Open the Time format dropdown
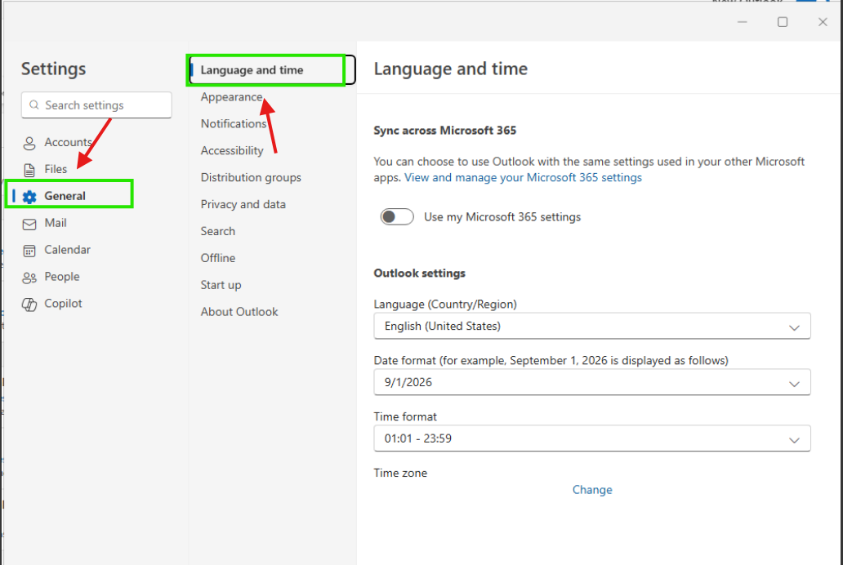This screenshot has width=843, height=565. pos(592,438)
